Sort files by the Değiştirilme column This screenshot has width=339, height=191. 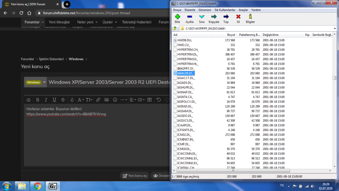(273, 35)
